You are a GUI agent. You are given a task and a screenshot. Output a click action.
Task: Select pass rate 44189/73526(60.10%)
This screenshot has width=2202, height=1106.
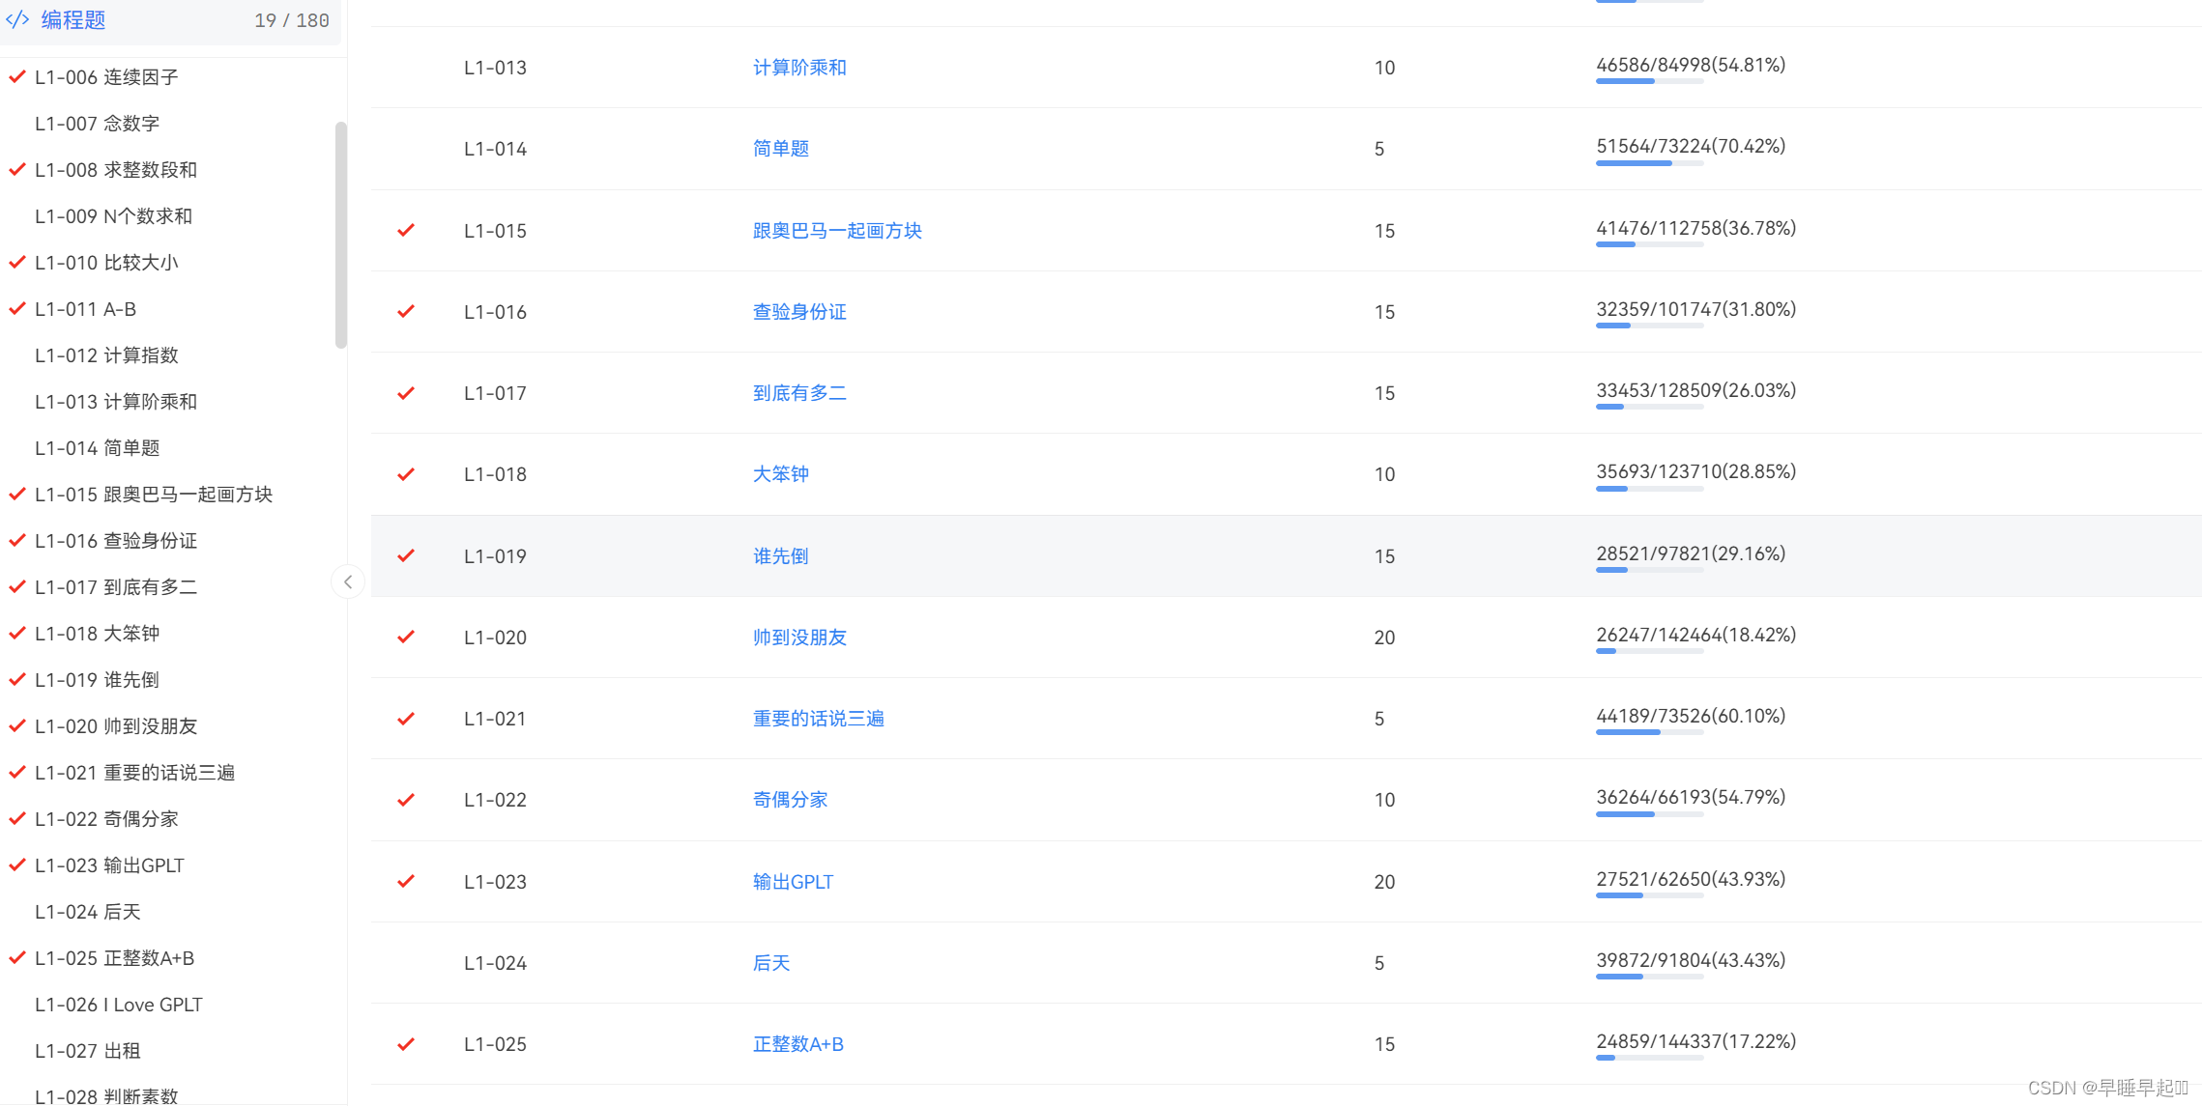[x=1691, y=716]
